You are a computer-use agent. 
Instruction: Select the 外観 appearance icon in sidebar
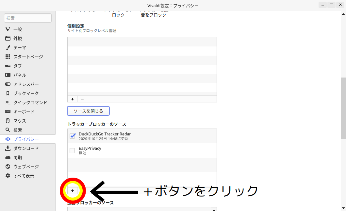pos(8,38)
